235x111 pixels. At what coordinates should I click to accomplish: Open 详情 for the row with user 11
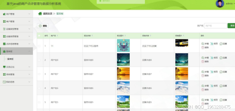coord(205,44)
